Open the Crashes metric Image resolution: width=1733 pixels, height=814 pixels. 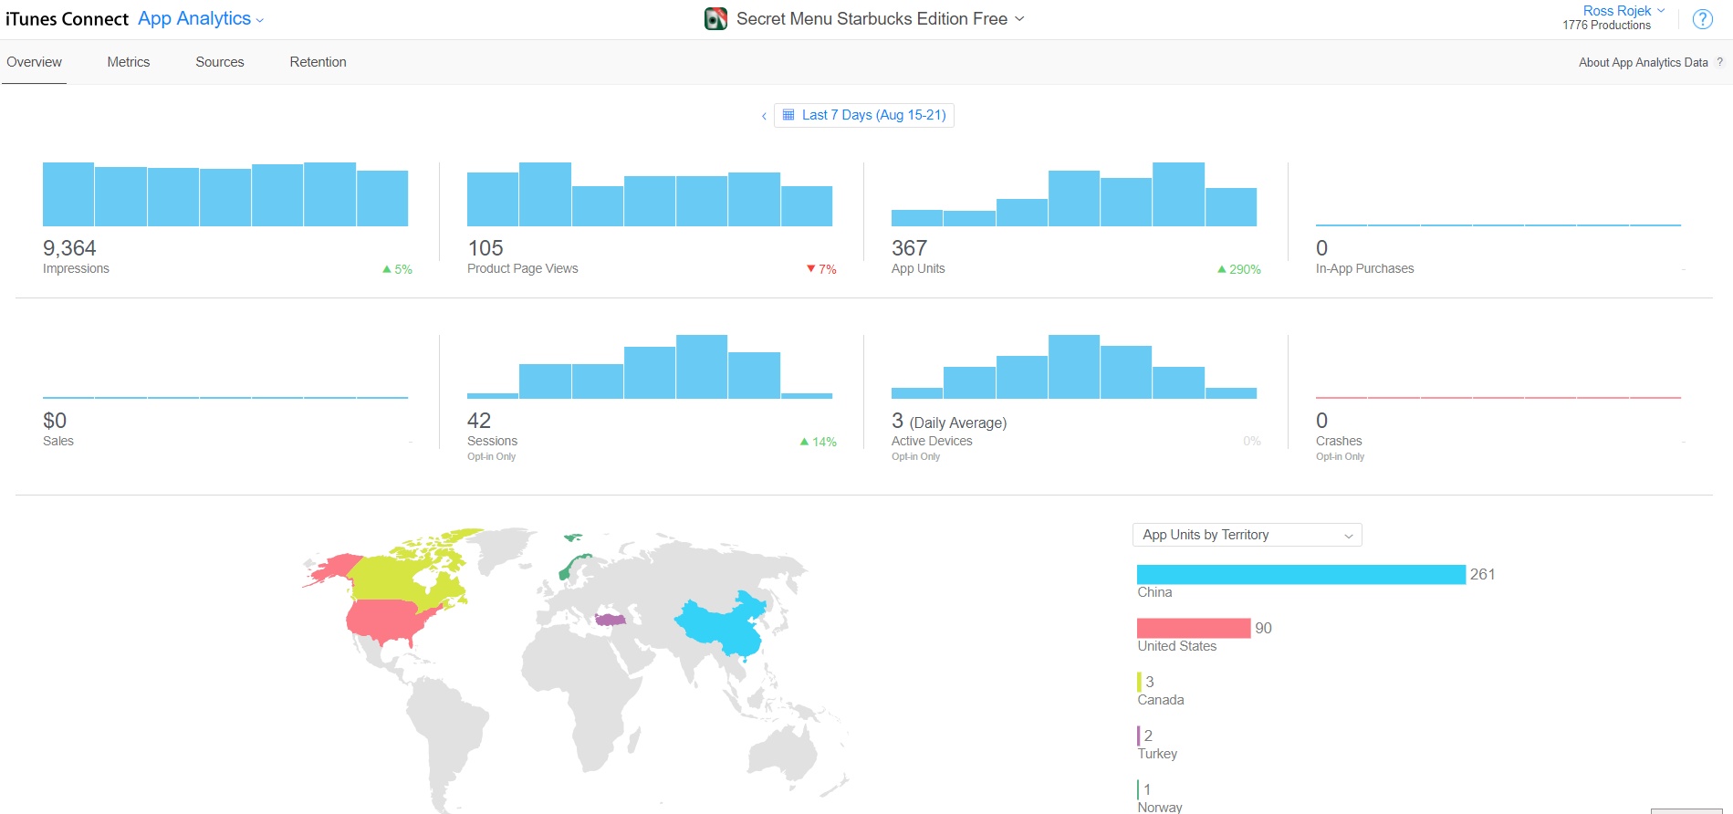pos(1339,441)
